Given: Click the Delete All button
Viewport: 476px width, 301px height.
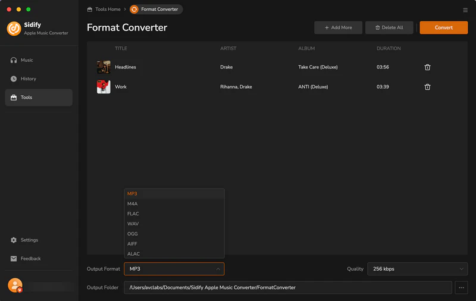Looking at the screenshot, I should (x=389, y=27).
